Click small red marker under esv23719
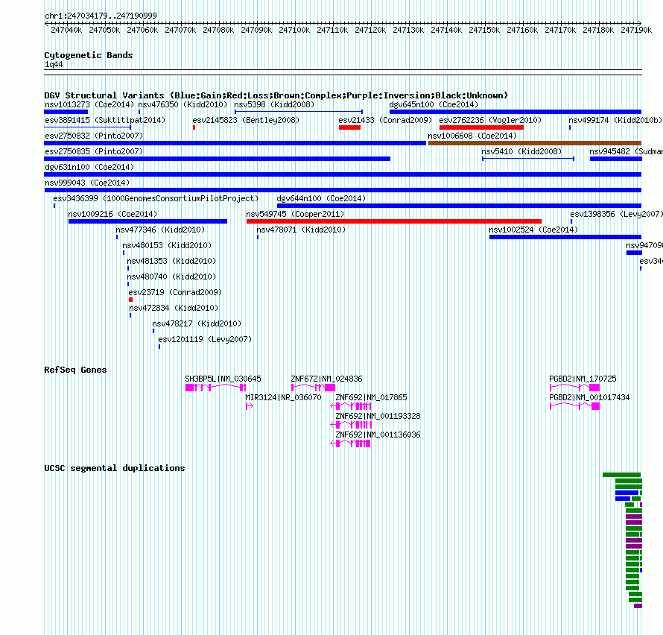 [130, 300]
